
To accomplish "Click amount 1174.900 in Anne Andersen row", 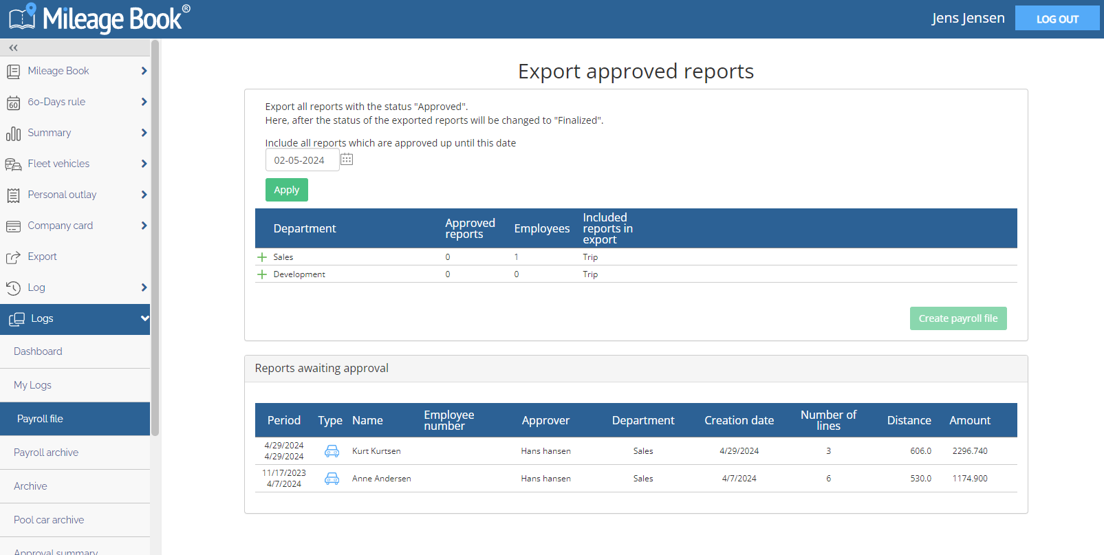I will pyautogui.click(x=970, y=479).
